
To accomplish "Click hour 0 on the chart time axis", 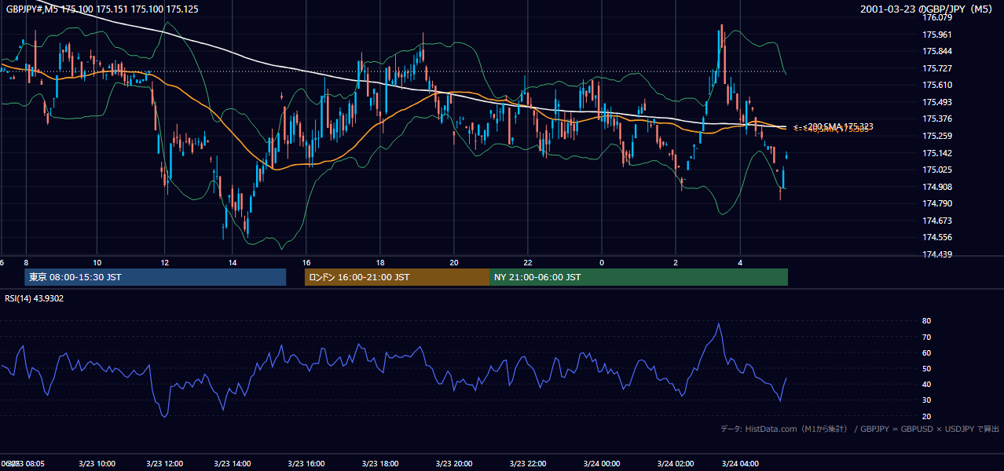I will click(x=602, y=262).
